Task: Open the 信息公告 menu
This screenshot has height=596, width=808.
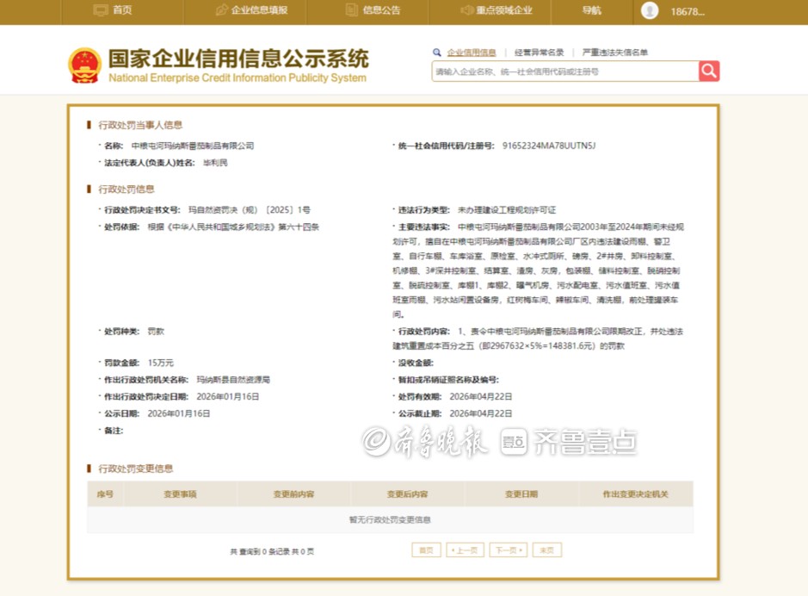Action: [381, 10]
